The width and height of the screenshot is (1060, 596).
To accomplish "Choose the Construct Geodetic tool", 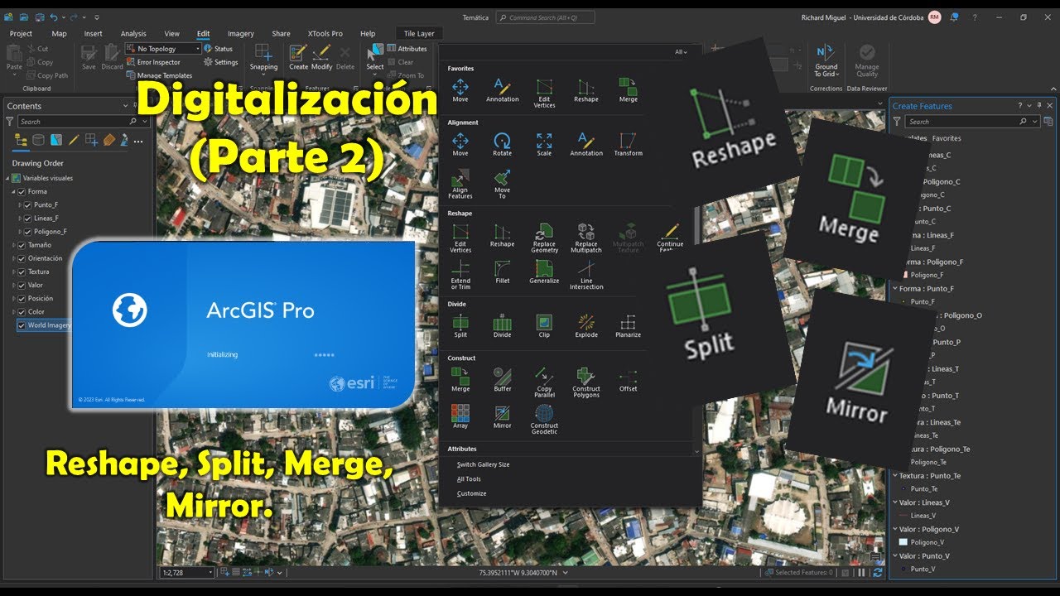I will (544, 420).
